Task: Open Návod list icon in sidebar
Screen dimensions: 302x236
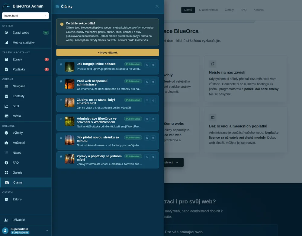Action: 6,153
